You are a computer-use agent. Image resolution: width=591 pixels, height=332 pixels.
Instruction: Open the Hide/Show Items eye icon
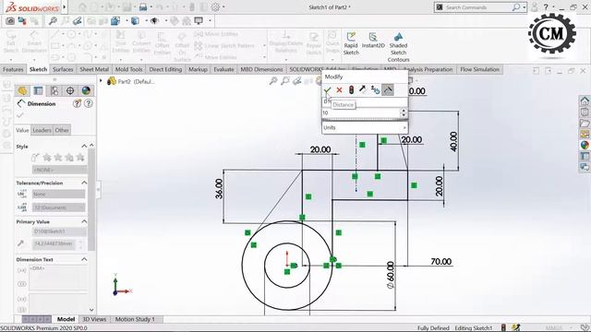coord(154,21)
